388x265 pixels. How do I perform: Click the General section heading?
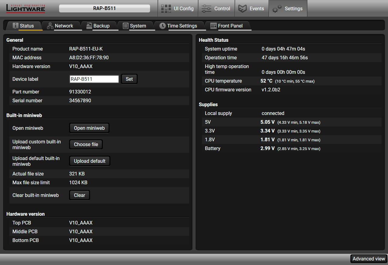(15, 40)
